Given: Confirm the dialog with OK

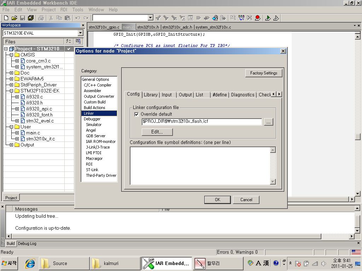Looking at the screenshot, I should point(217,200).
